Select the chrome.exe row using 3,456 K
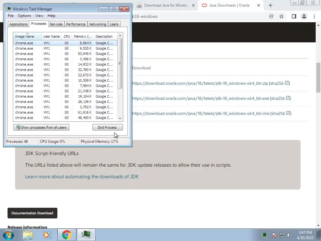The height and width of the screenshot is (241, 321). point(65,59)
